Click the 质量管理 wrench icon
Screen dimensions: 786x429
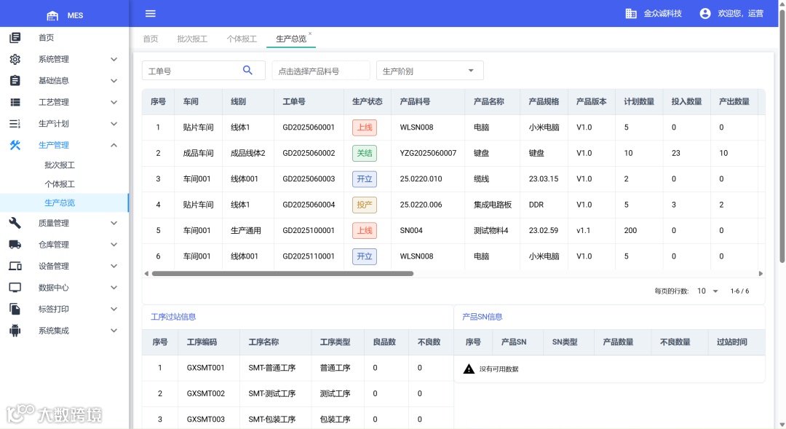point(15,223)
